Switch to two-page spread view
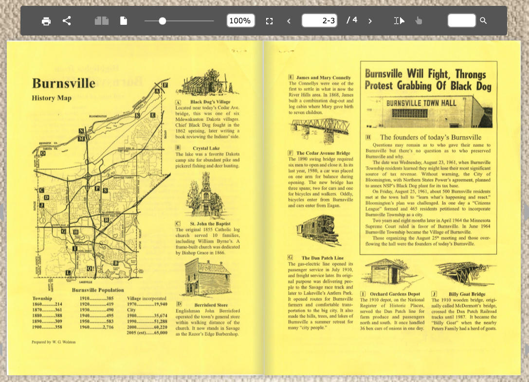 (x=102, y=21)
